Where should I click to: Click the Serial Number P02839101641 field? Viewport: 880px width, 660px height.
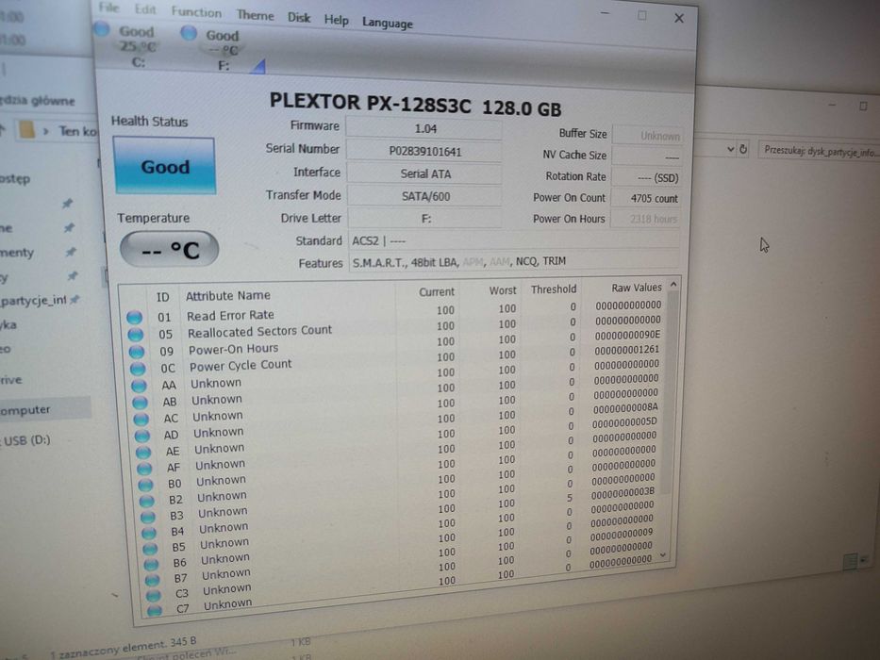[x=424, y=151]
